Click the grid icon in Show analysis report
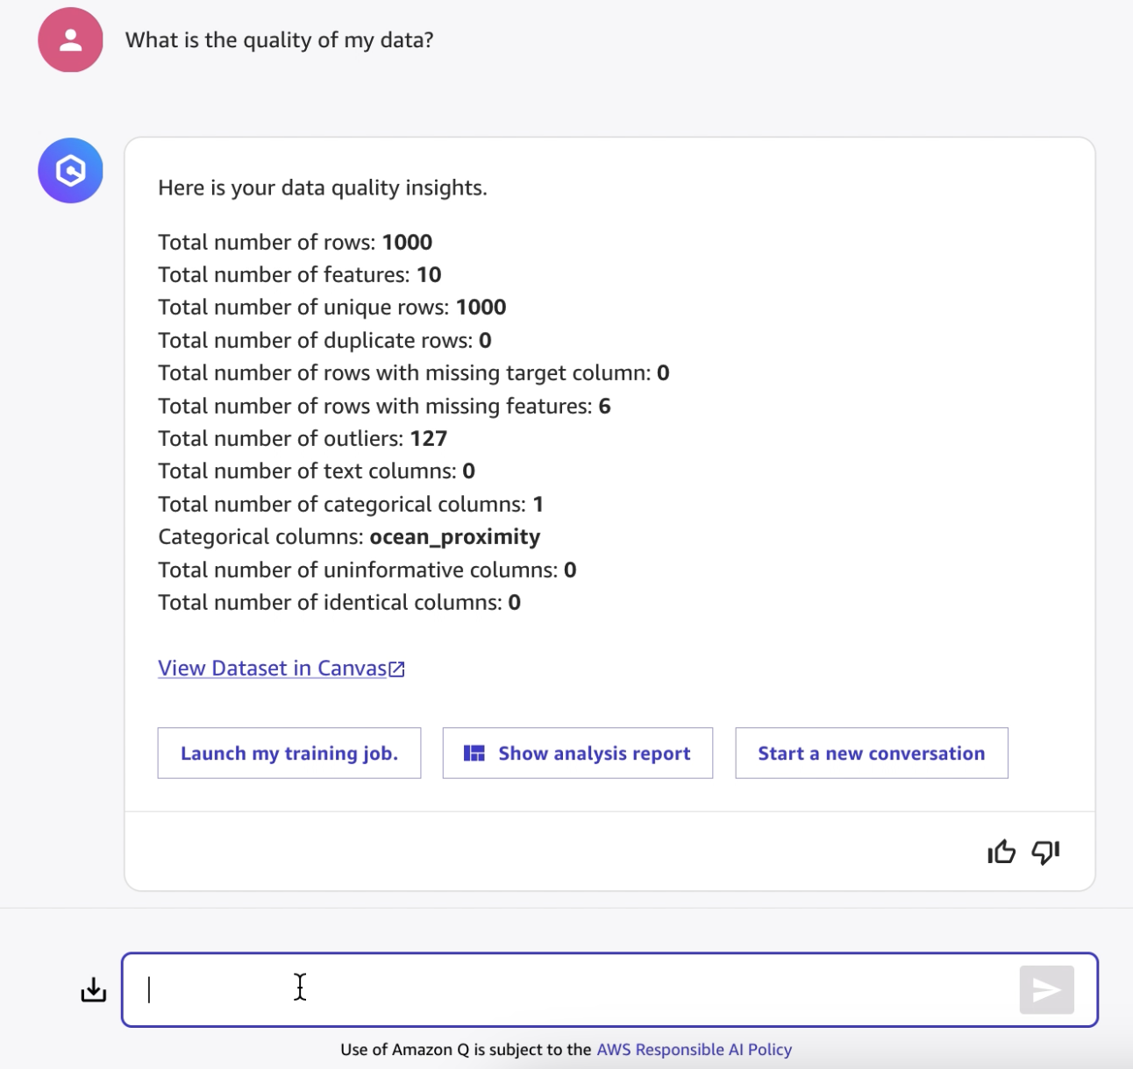Screen dimensions: 1133x1069 (474, 754)
